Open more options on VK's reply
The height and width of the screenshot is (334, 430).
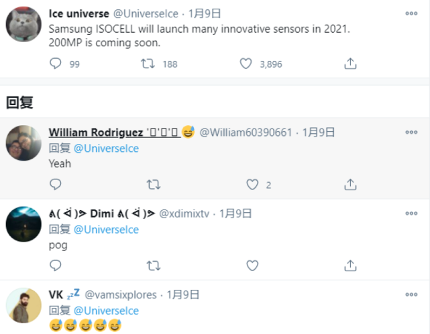[411, 295]
